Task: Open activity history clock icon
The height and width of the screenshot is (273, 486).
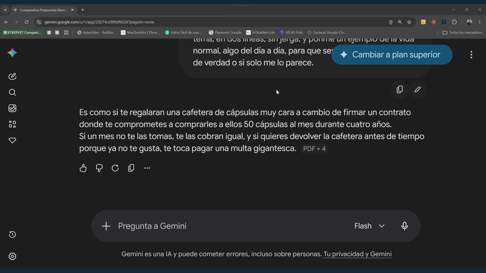Action: [12, 235]
